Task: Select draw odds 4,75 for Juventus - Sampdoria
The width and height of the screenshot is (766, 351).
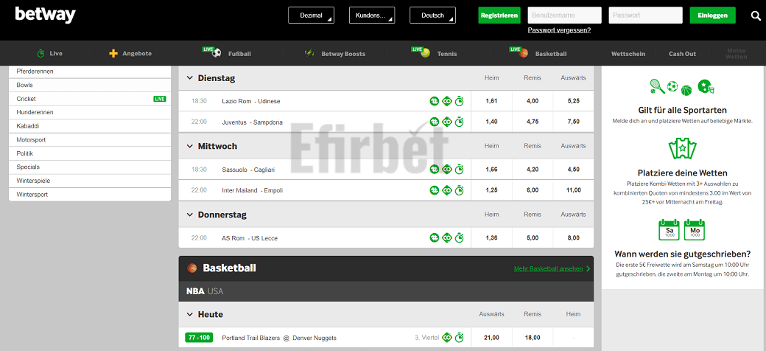Action: (x=533, y=122)
